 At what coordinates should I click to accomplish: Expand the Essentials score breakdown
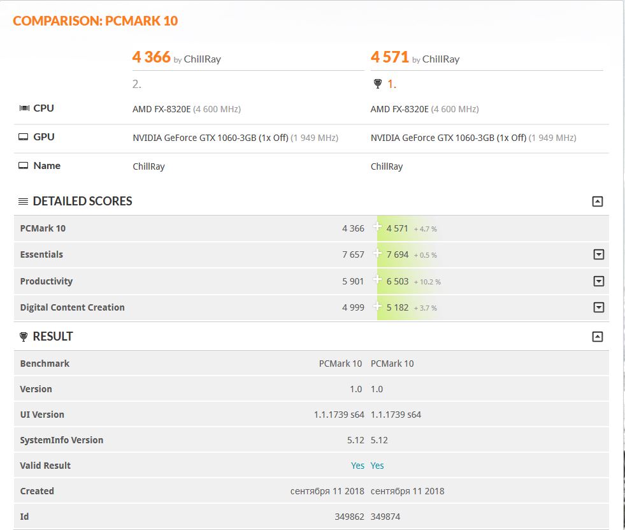599,254
